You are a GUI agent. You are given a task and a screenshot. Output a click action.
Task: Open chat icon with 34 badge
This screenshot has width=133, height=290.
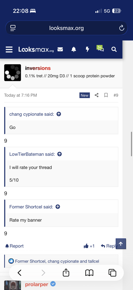point(100,49)
